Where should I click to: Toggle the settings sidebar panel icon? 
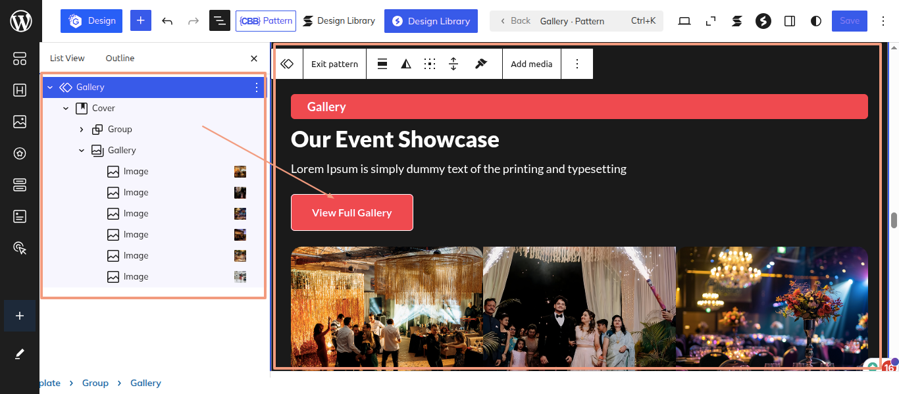click(x=790, y=21)
